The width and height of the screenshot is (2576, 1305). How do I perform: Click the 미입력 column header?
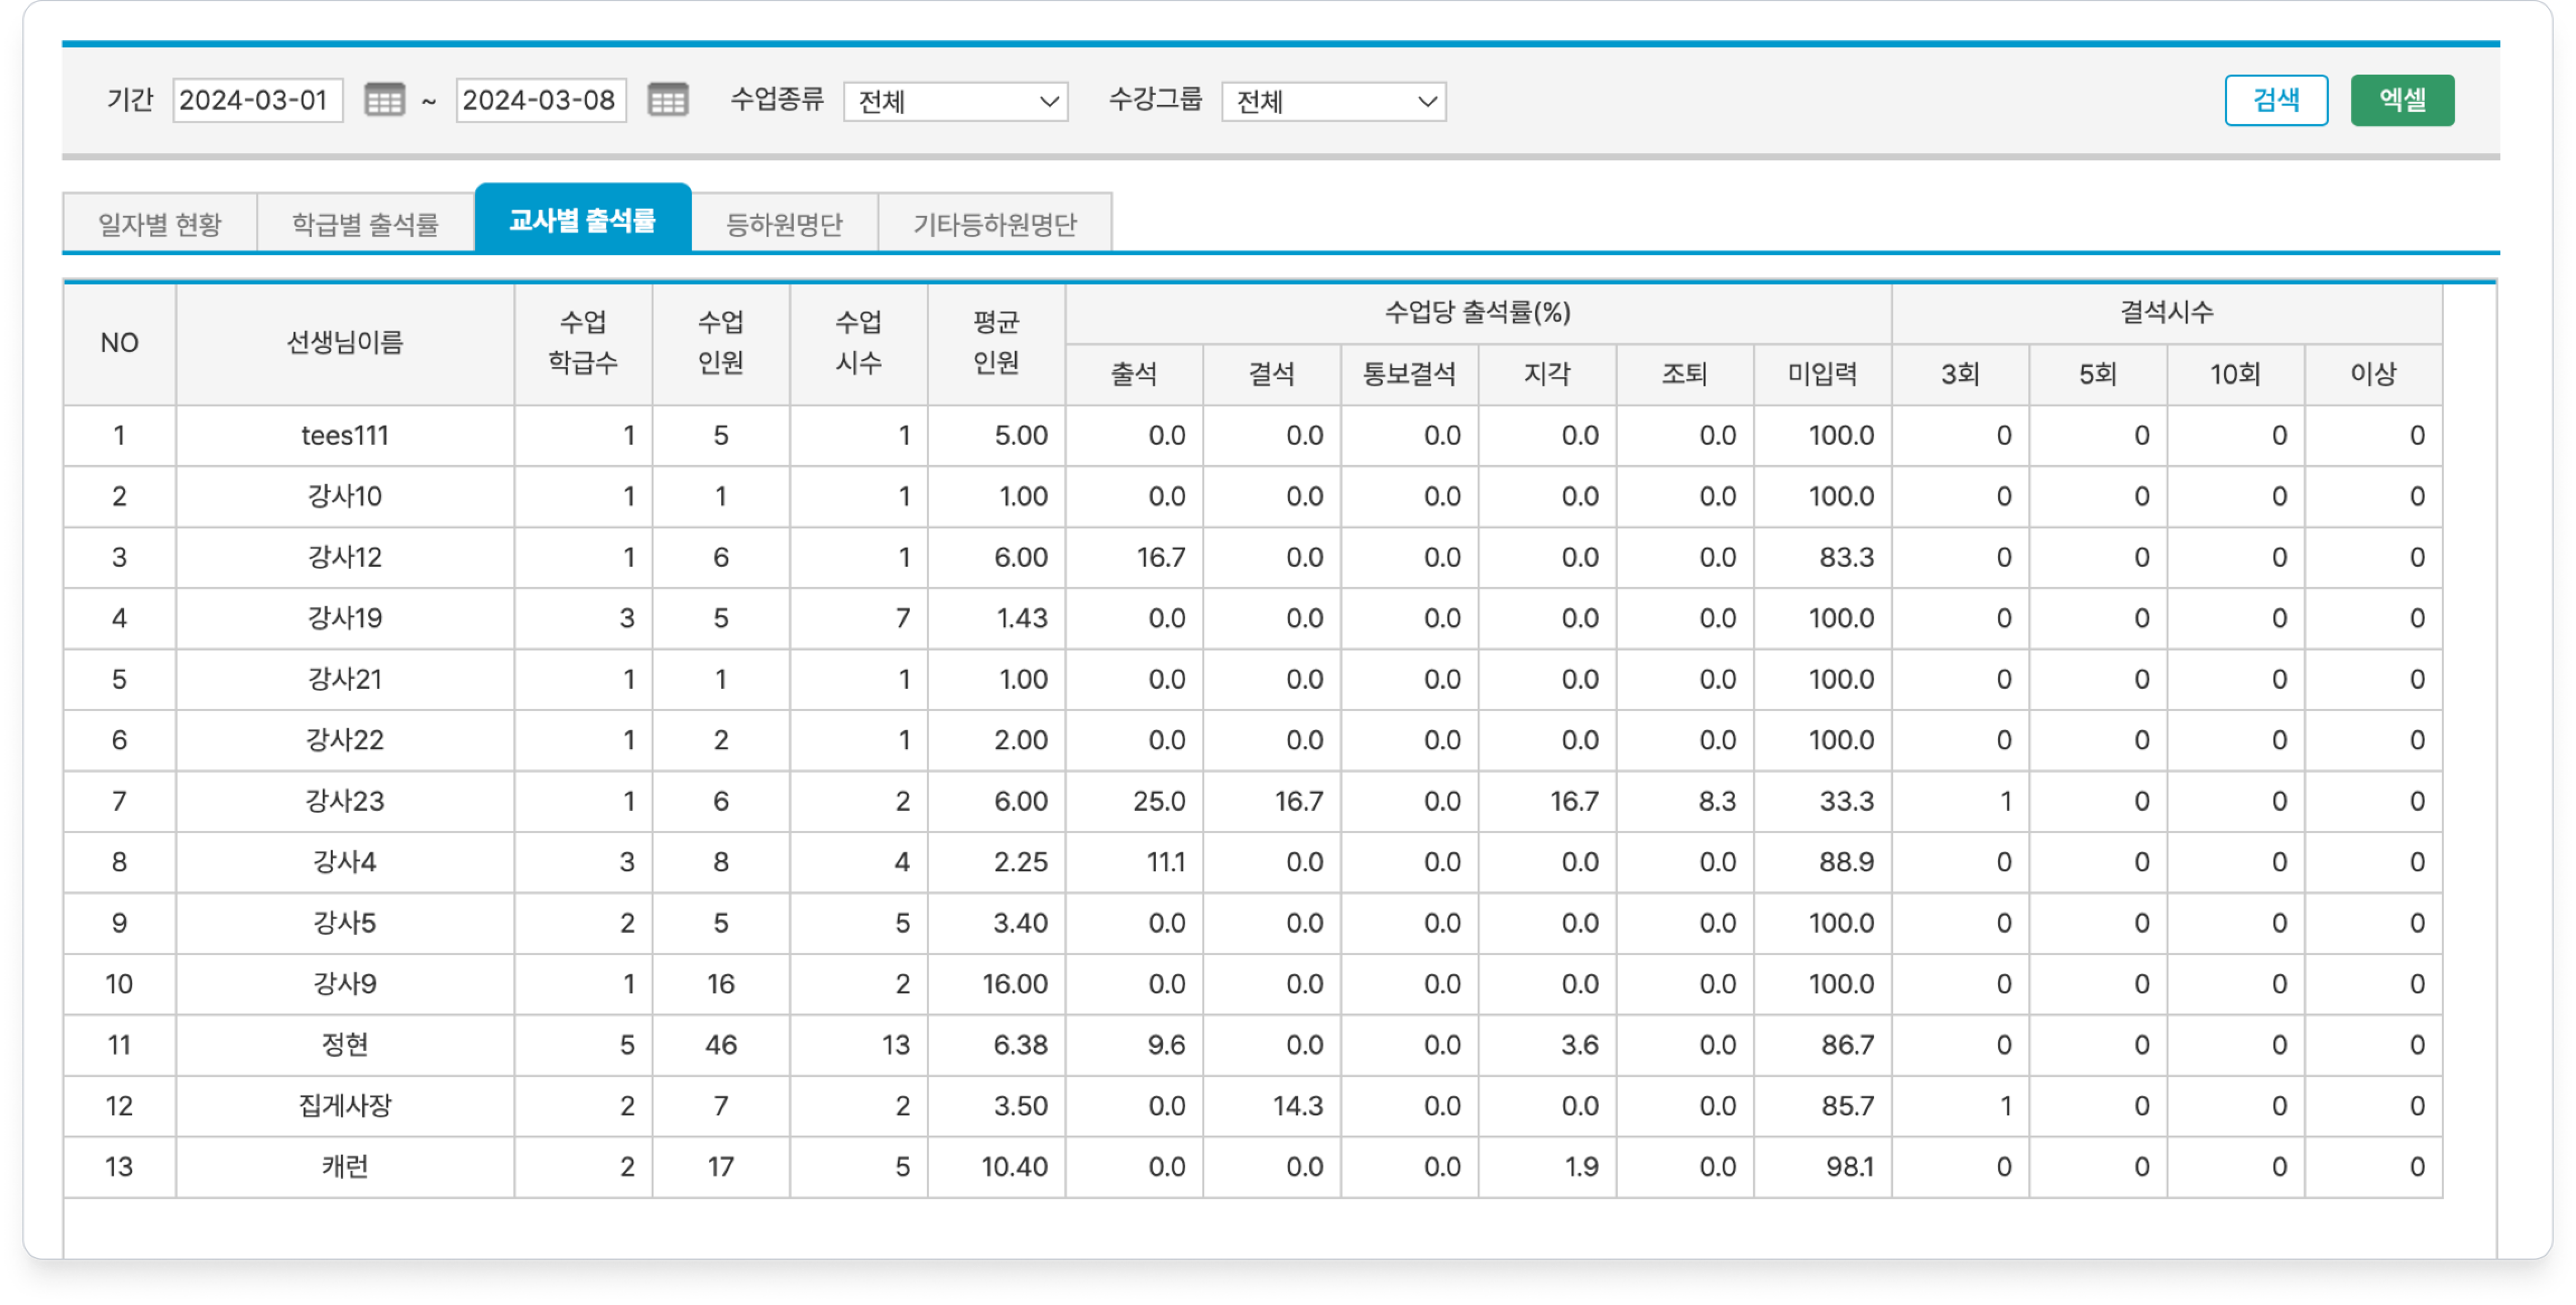point(1822,375)
